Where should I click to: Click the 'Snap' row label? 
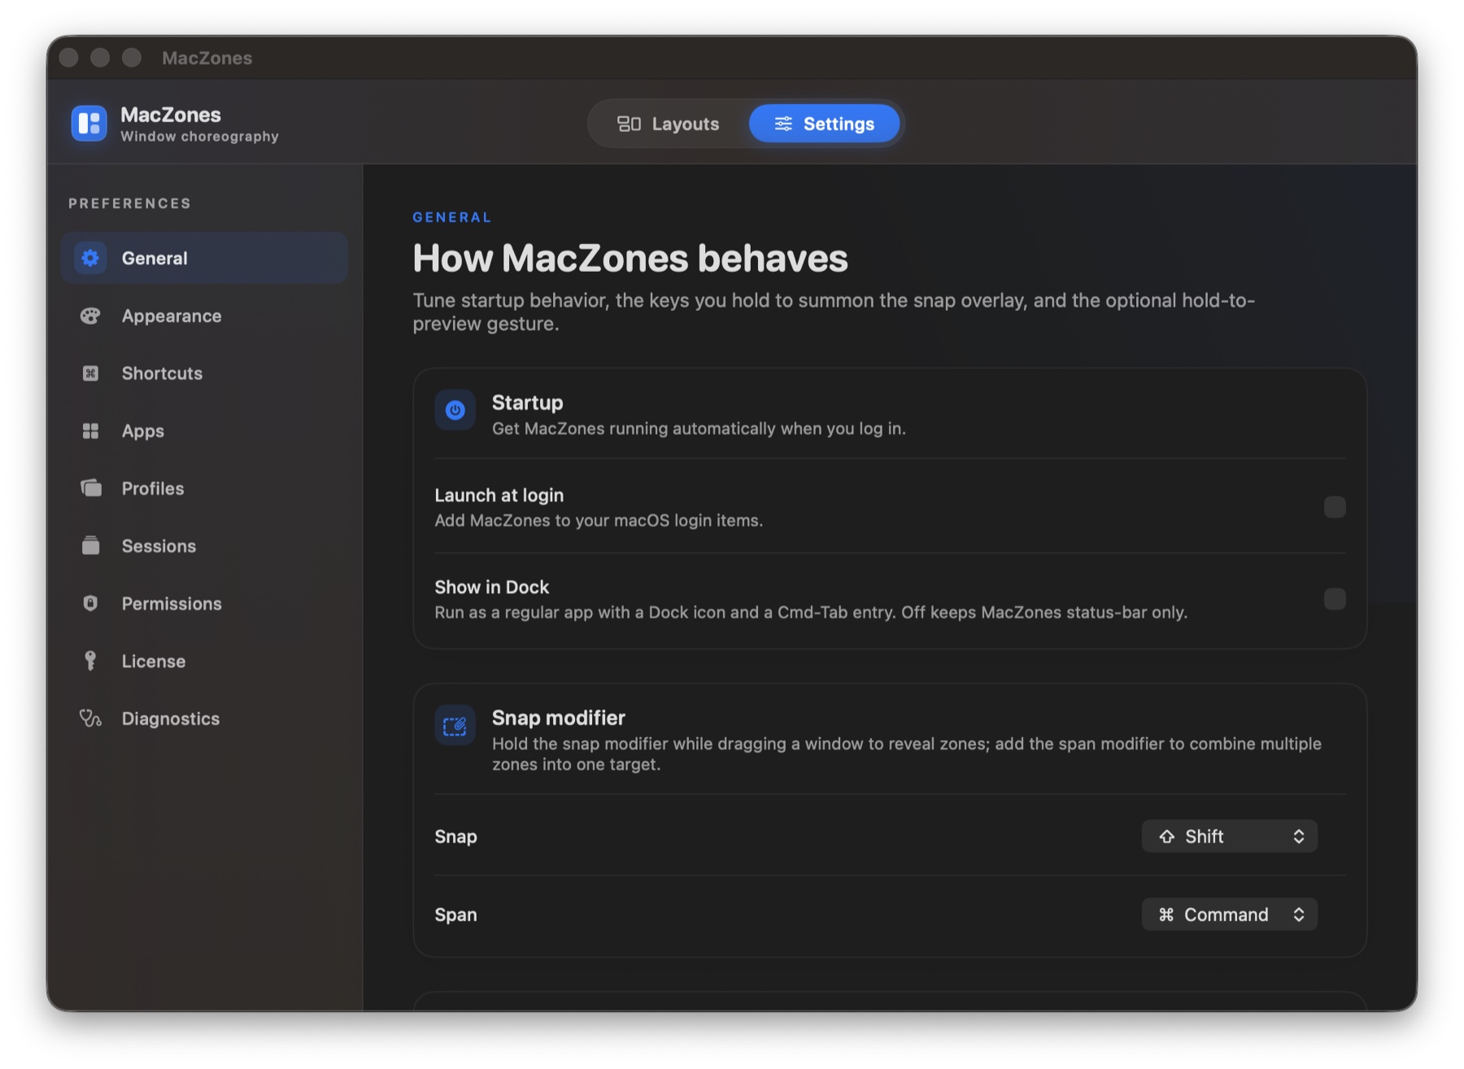coord(455,837)
